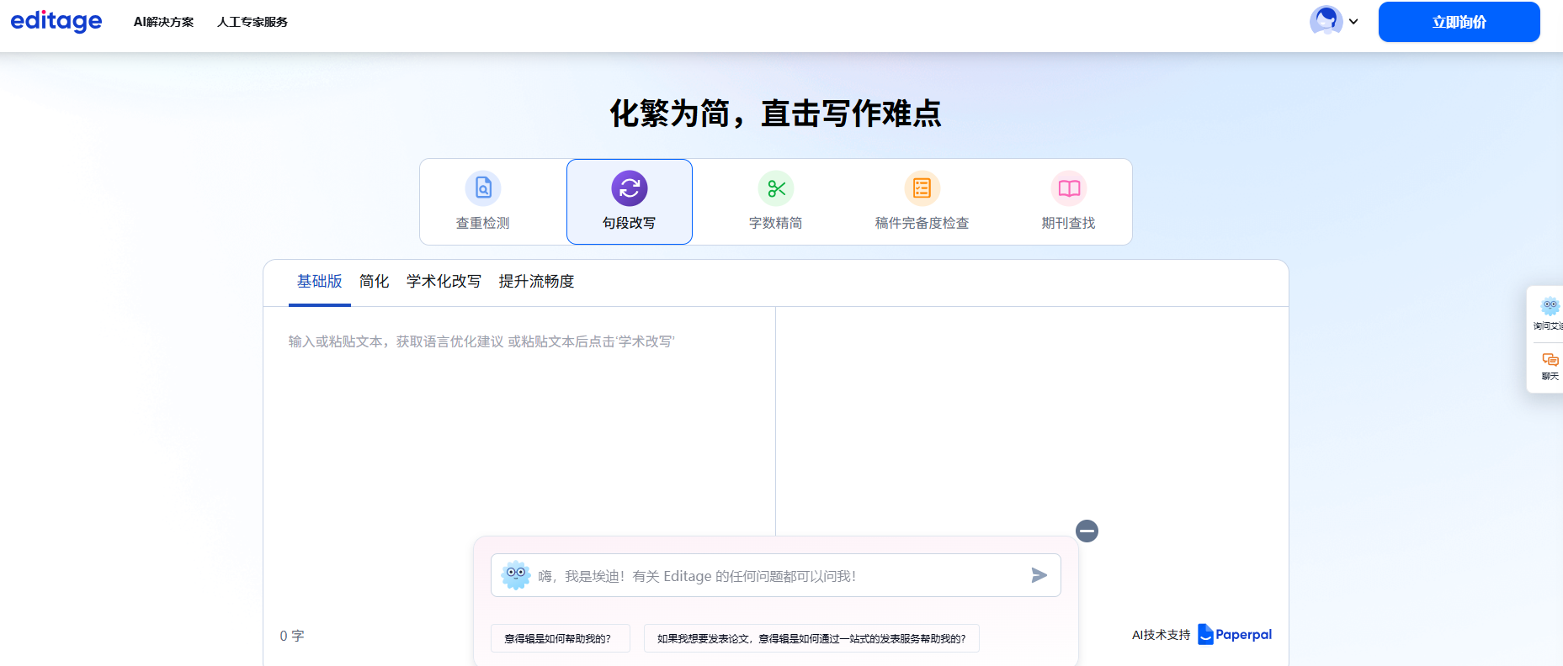The height and width of the screenshot is (666, 1563).
Task: Click the 意得辑是如何帮助我的 suggestion
Action: point(559,638)
